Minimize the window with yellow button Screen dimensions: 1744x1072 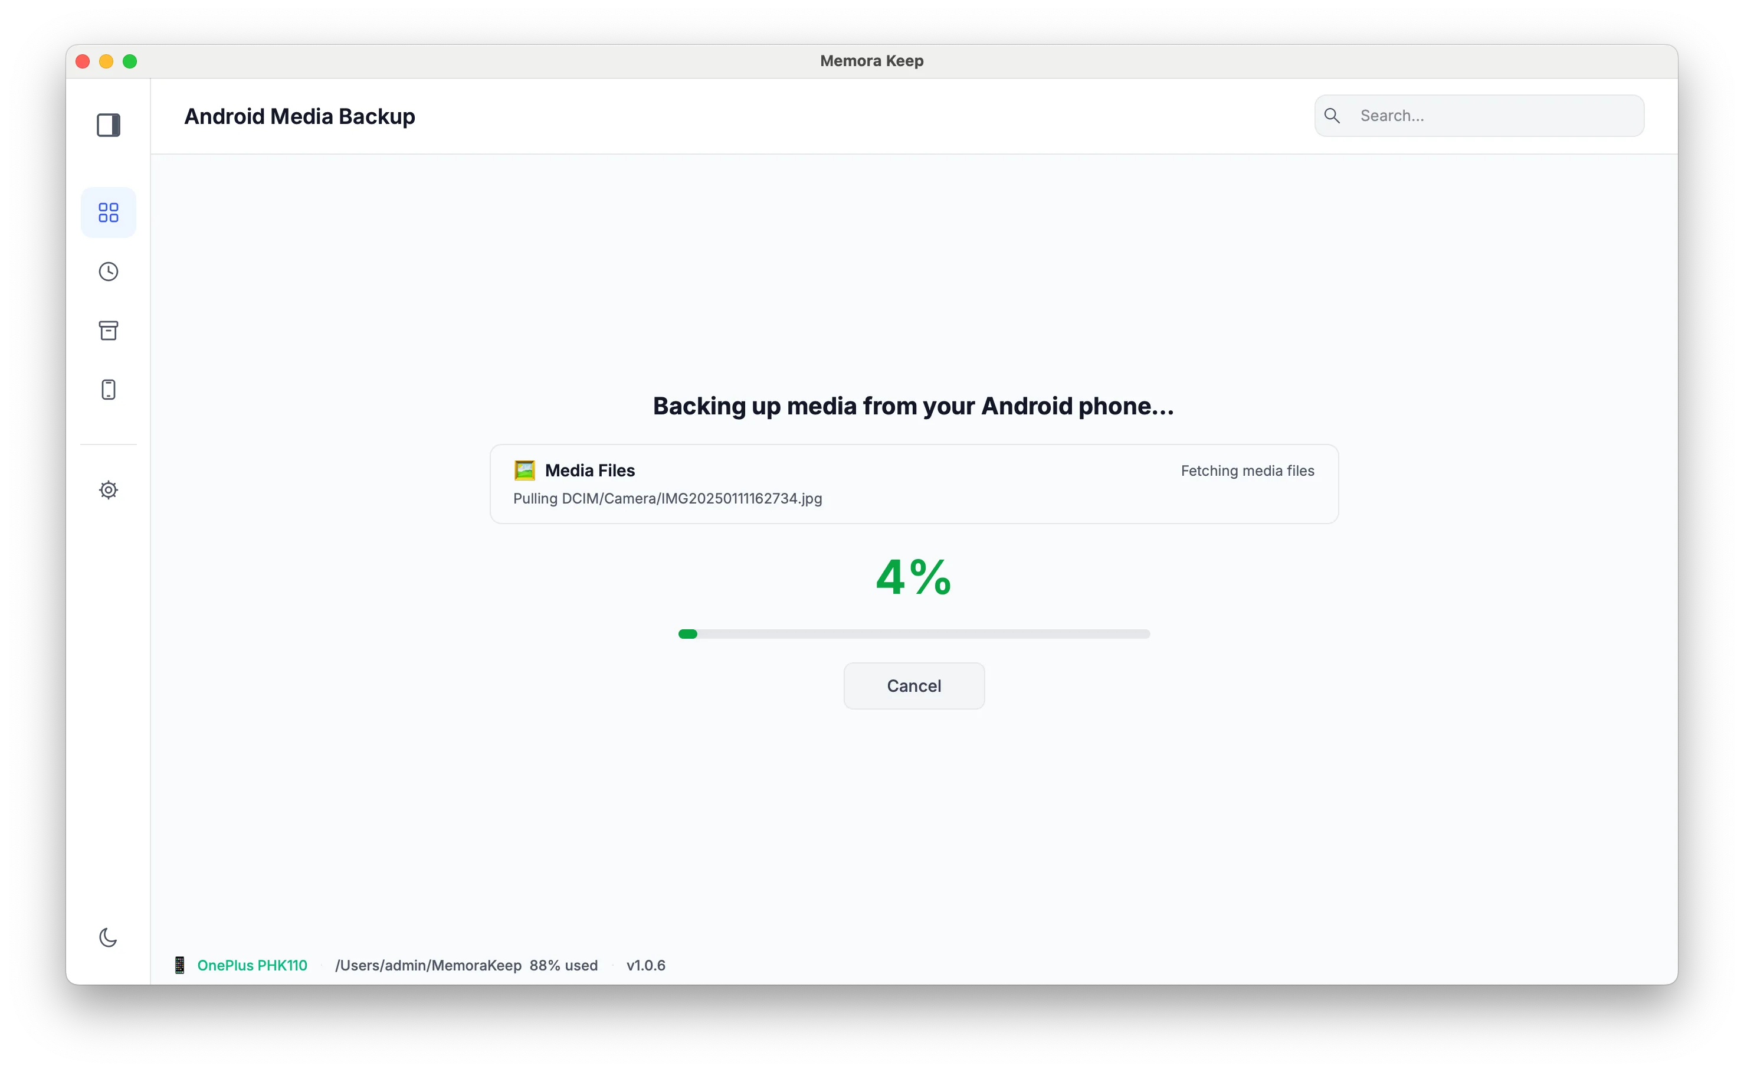106,61
